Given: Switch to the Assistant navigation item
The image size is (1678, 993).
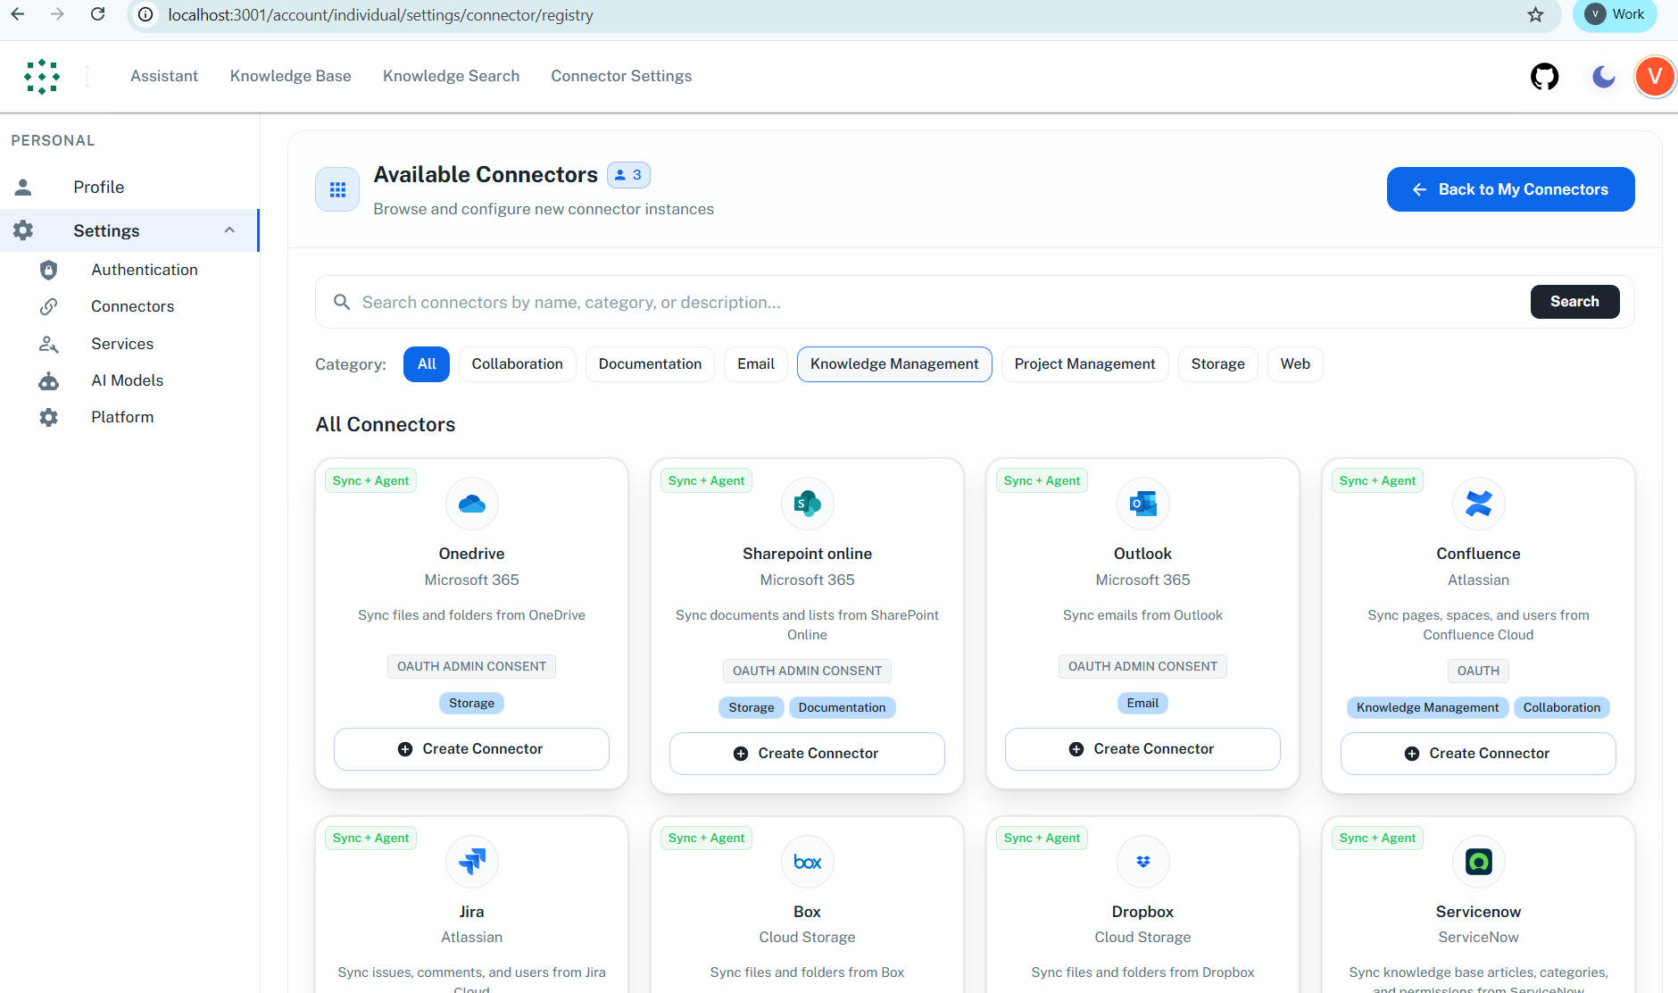Looking at the screenshot, I should pos(164,76).
